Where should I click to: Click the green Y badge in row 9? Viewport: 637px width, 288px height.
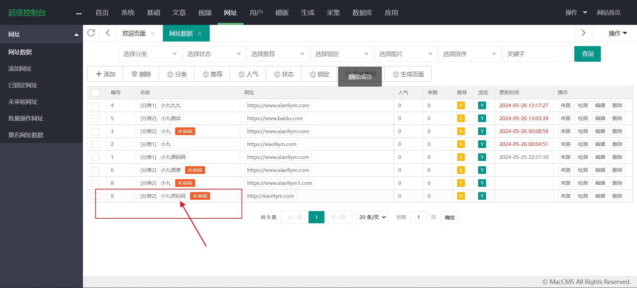point(482,196)
